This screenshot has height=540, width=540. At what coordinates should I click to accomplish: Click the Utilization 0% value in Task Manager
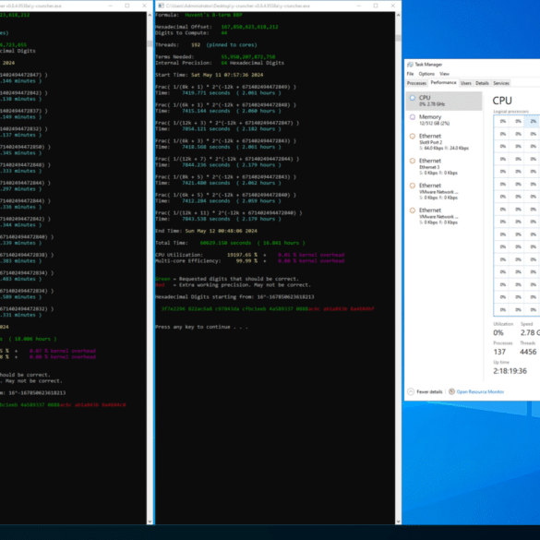498,332
